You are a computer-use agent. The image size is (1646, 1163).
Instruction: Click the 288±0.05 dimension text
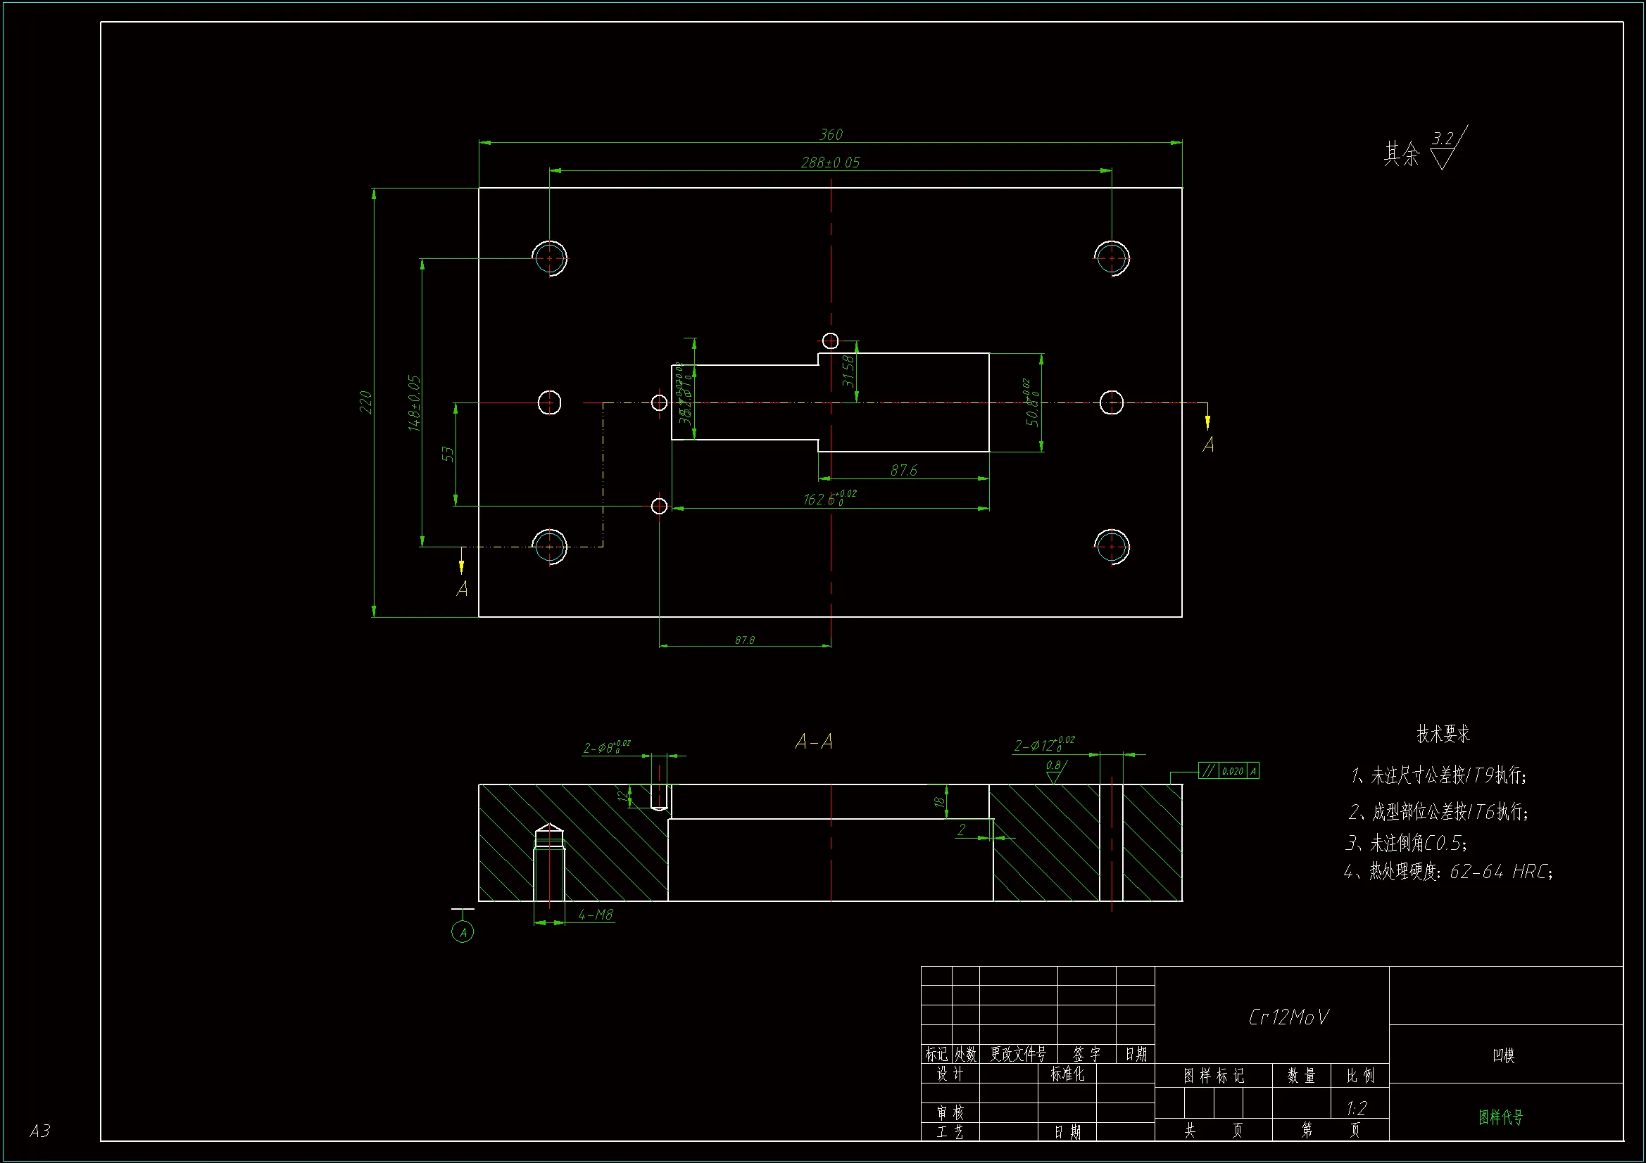click(x=830, y=163)
